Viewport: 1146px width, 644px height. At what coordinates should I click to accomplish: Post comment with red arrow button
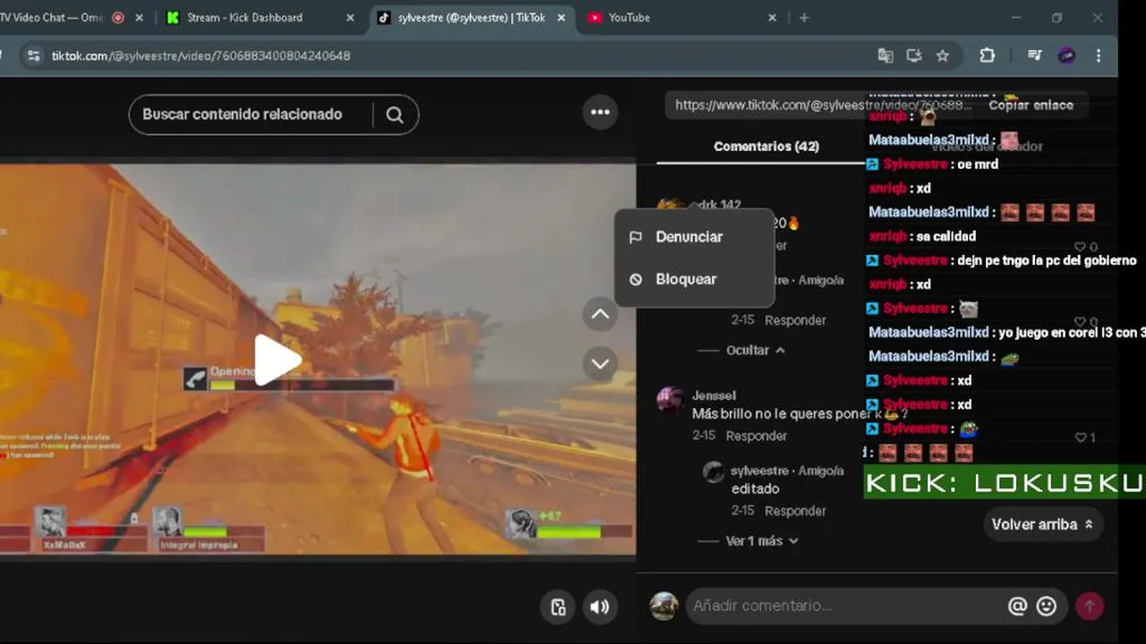[x=1090, y=606]
